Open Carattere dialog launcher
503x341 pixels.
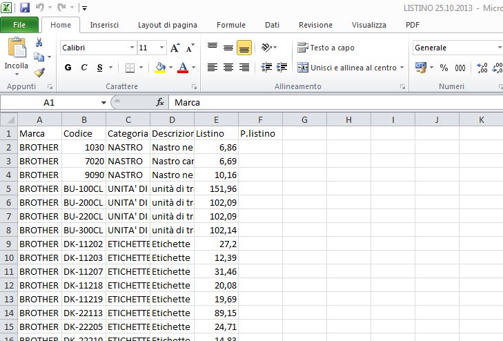tap(194, 86)
